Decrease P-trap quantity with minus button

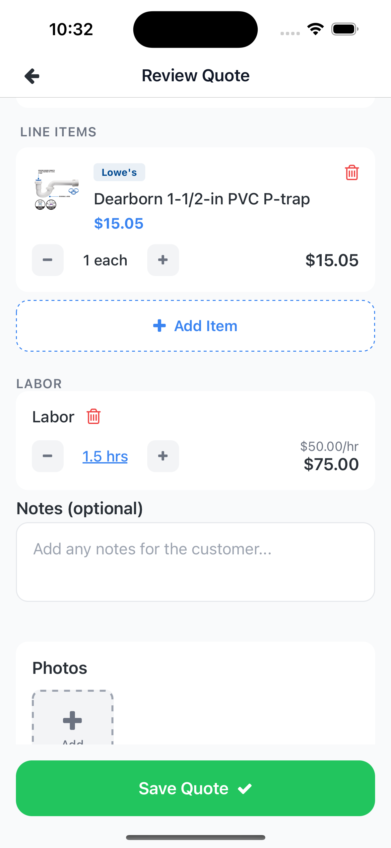[x=48, y=260]
